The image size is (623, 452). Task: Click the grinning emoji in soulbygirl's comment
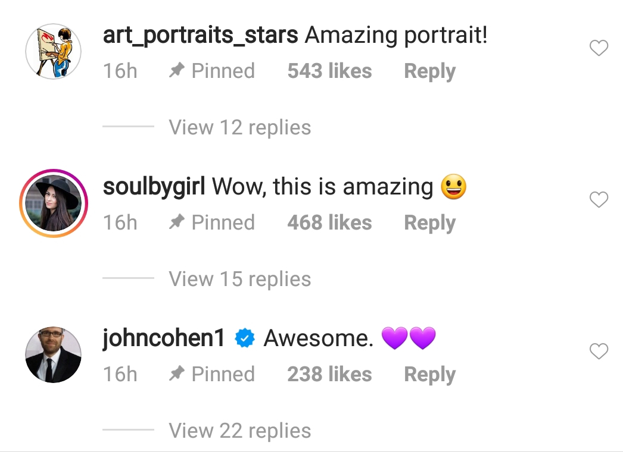point(454,186)
